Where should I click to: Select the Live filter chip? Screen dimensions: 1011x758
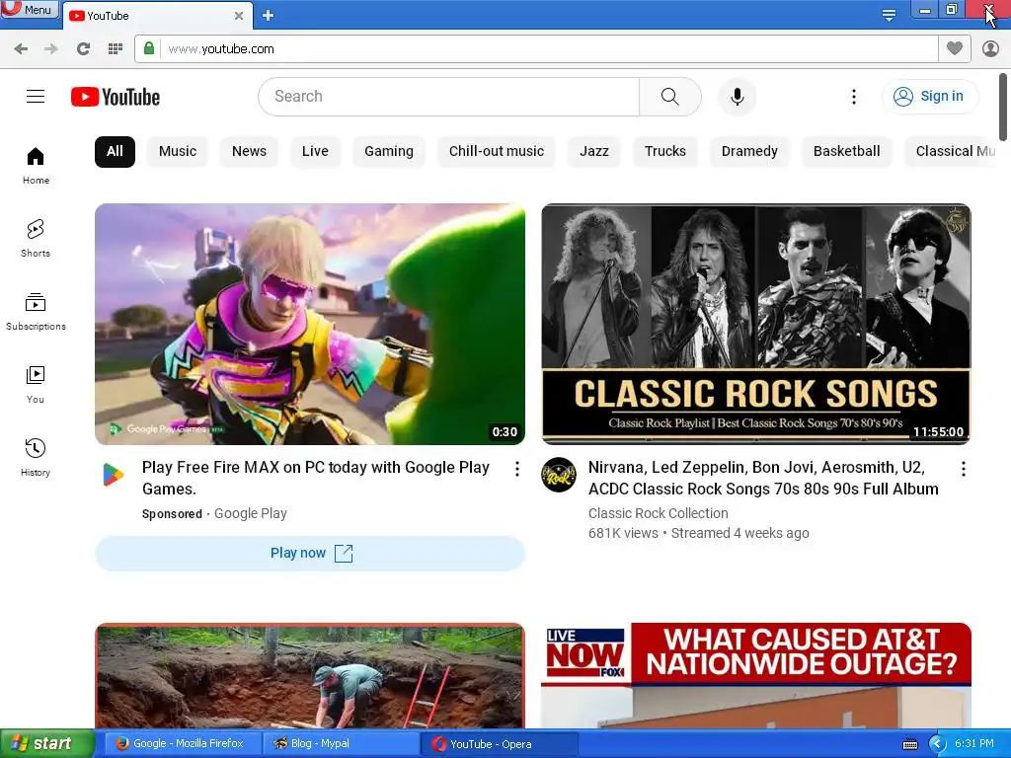[x=315, y=151]
